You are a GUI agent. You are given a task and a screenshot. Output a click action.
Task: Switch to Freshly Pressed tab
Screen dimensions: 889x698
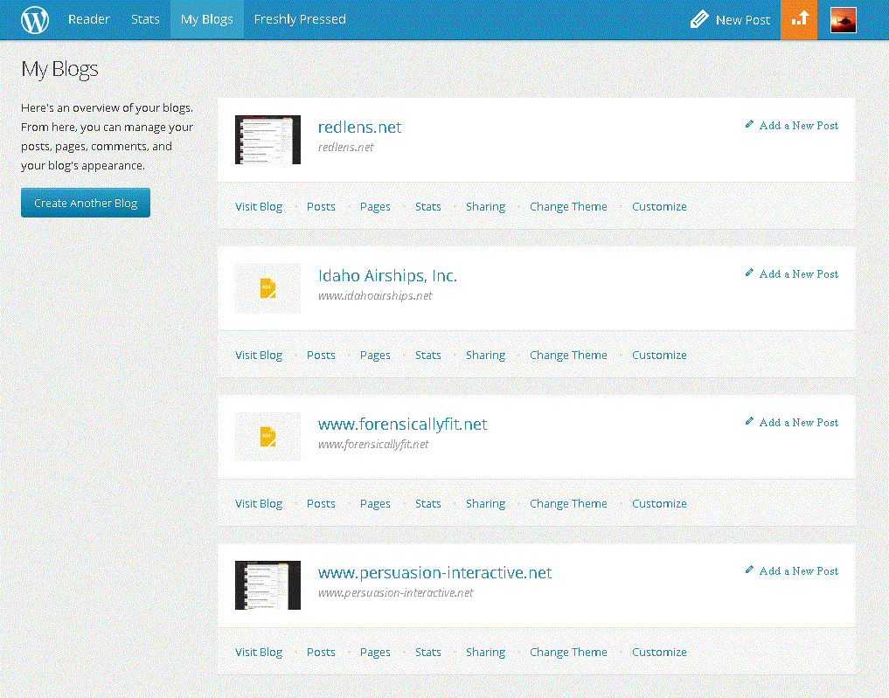(x=299, y=19)
